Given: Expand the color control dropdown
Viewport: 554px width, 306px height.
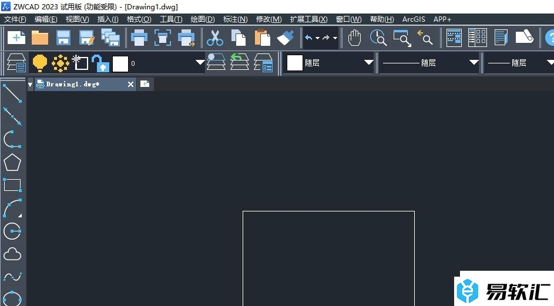Looking at the screenshot, I should (x=368, y=62).
